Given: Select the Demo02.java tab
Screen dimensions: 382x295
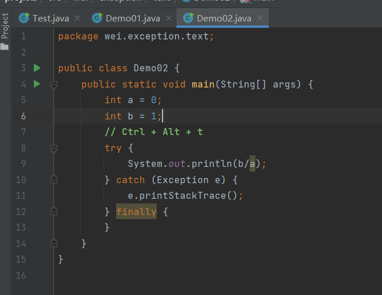Looking at the screenshot, I should coord(224,19).
